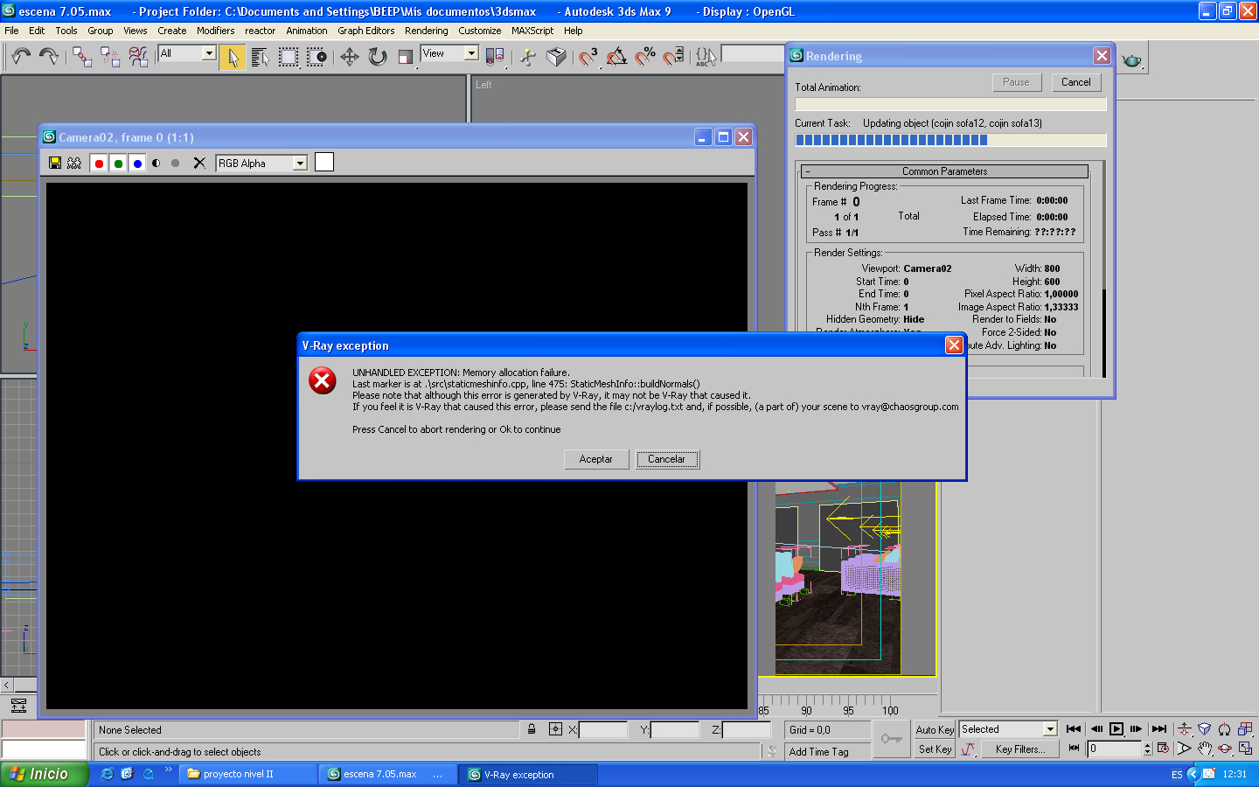1259x787 pixels.
Task: Toggle the 3D Snaps magnet
Action: tap(588, 57)
